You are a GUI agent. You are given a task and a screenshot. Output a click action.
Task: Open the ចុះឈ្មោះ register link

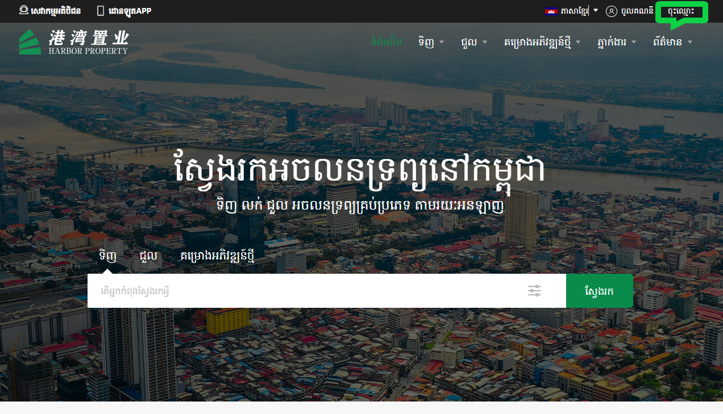(x=682, y=11)
